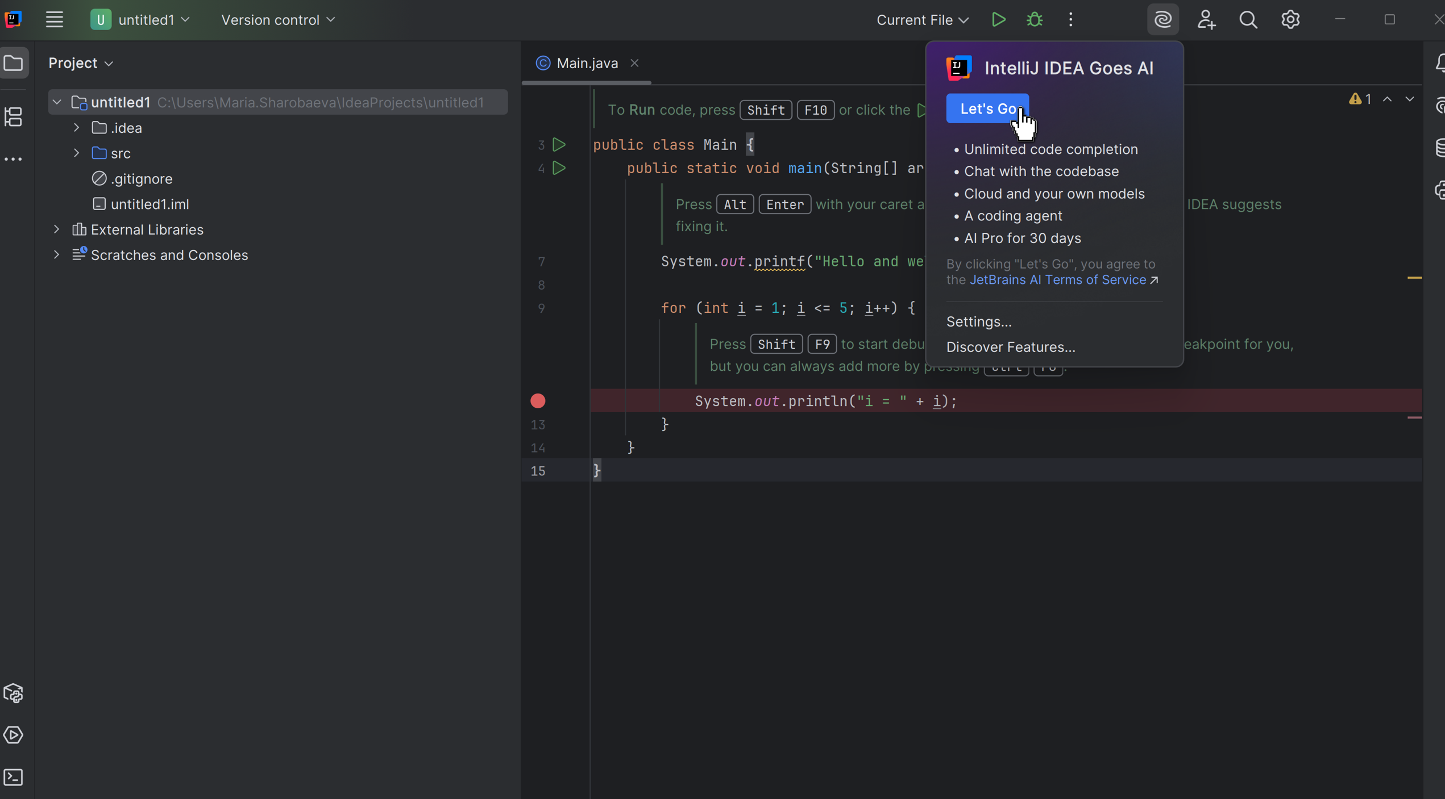The height and width of the screenshot is (799, 1445).
Task: Click the External Libraries label
Action: (147, 229)
